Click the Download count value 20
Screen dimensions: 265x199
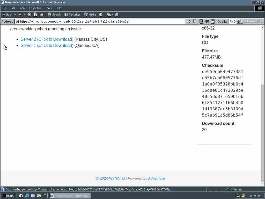point(204,130)
